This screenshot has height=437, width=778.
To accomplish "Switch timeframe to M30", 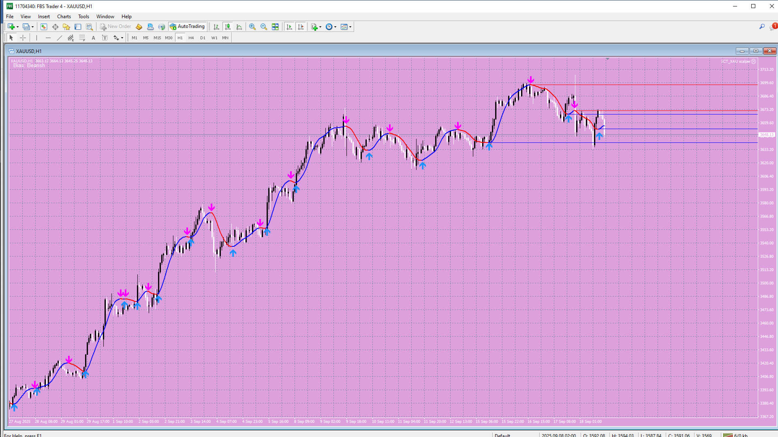I will point(169,38).
